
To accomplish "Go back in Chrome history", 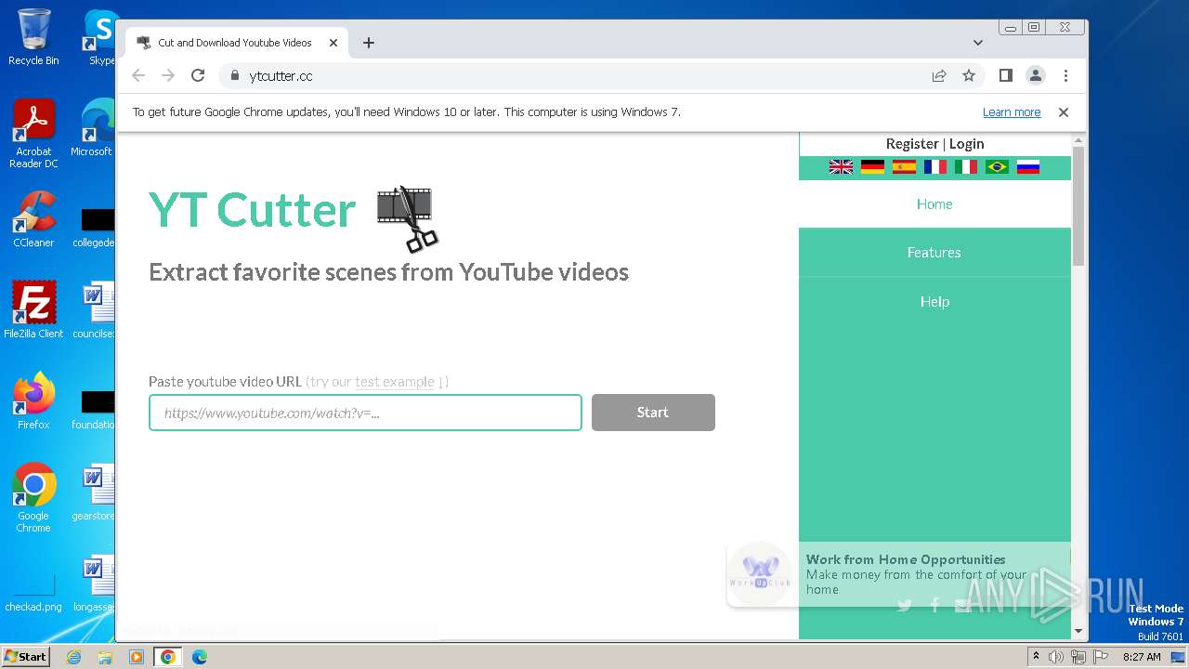I will click(138, 76).
